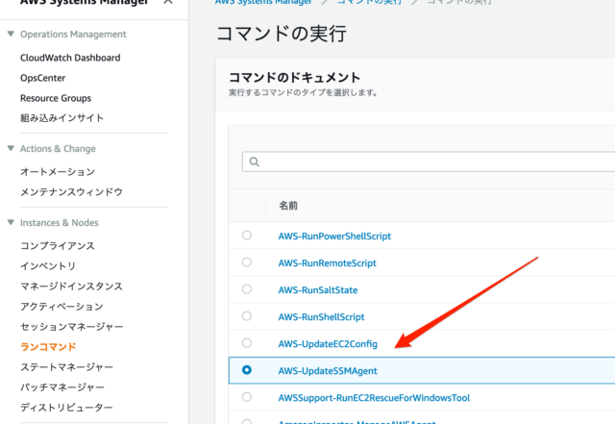Open マネージドインスタンス in sidebar
Viewport: 615px width, 424px height.
71,287
